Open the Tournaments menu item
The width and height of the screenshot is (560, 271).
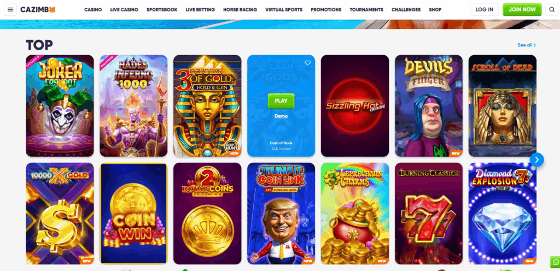click(x=366, y=10)
